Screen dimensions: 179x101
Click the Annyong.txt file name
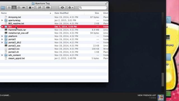point(15,17)
